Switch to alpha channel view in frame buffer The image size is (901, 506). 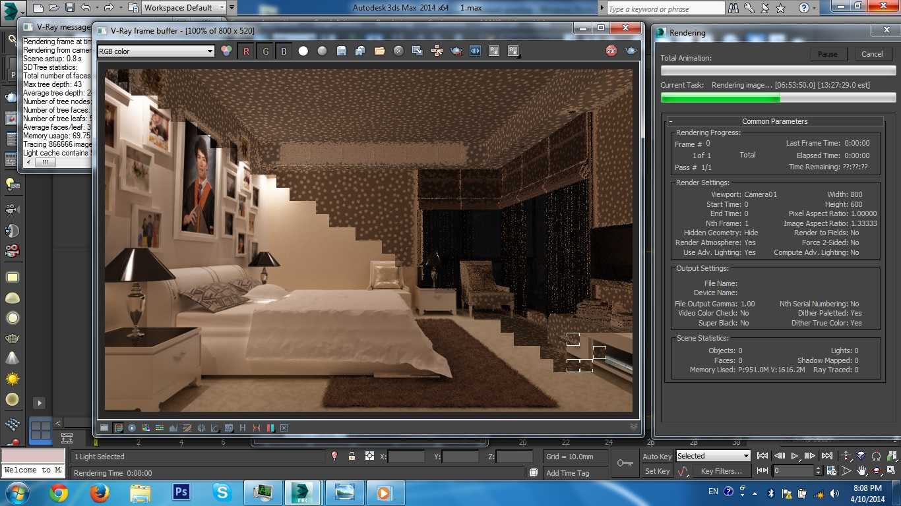click(303, 51)
